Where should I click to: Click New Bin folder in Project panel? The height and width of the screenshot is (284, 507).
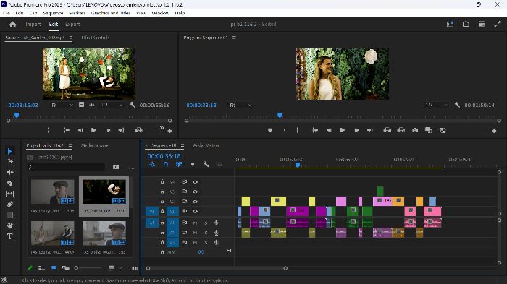(x=116, y=167)
